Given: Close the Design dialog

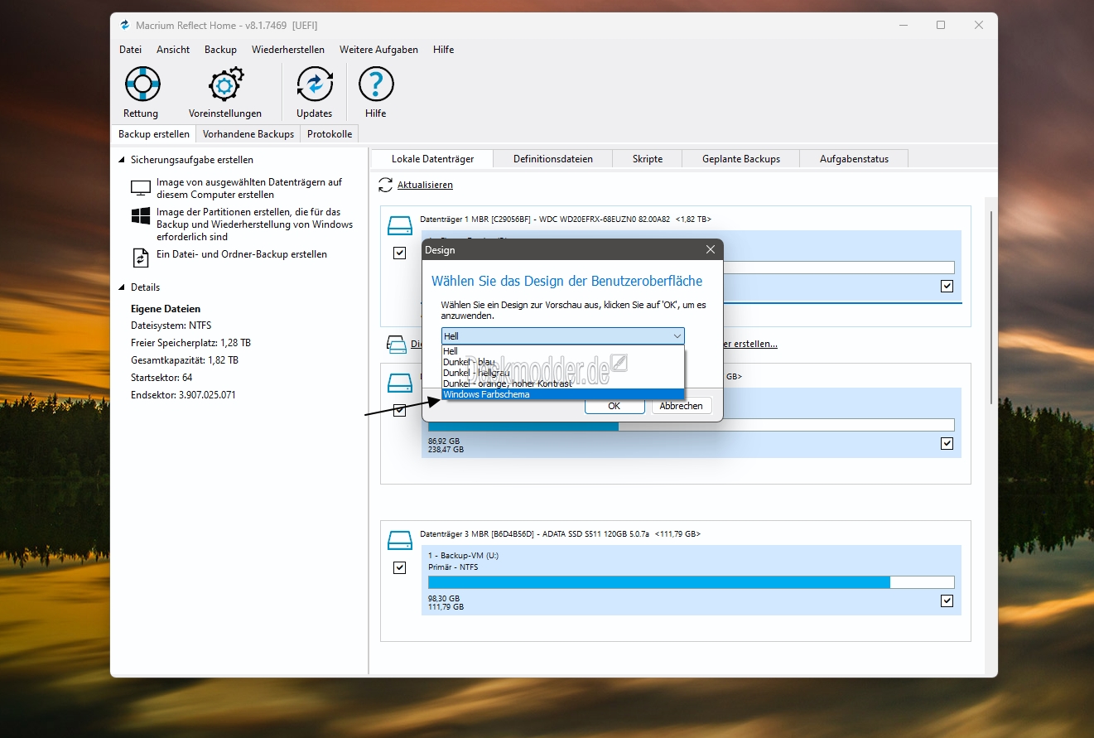Looking at the screenshot, I should [710, 249].
